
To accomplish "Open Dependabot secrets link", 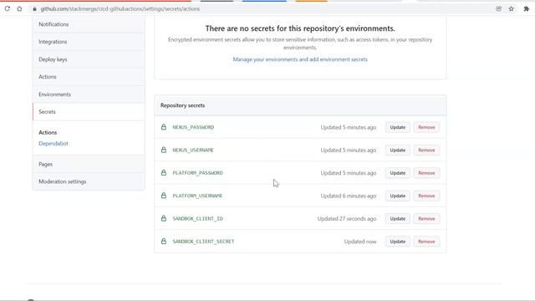I will (53, 143).
